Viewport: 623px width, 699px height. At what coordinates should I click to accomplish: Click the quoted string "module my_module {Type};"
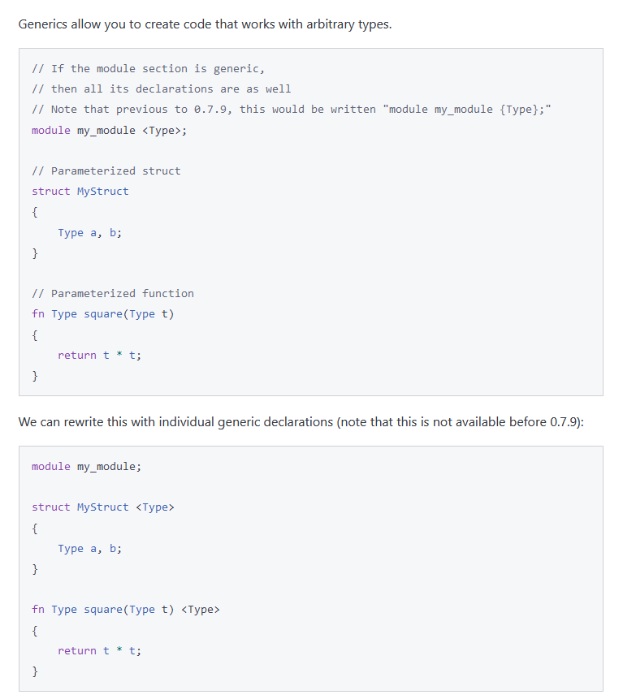467,110
